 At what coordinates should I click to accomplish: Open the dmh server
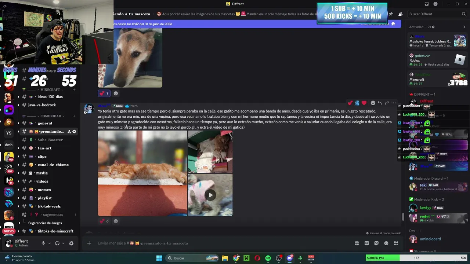pos(9,145)
